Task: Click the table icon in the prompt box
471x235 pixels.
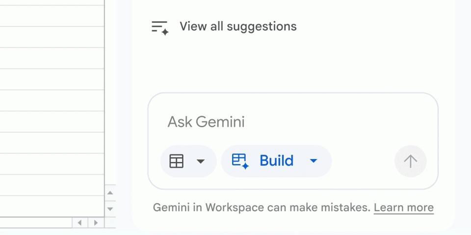Action: click(x=177, y=161)
